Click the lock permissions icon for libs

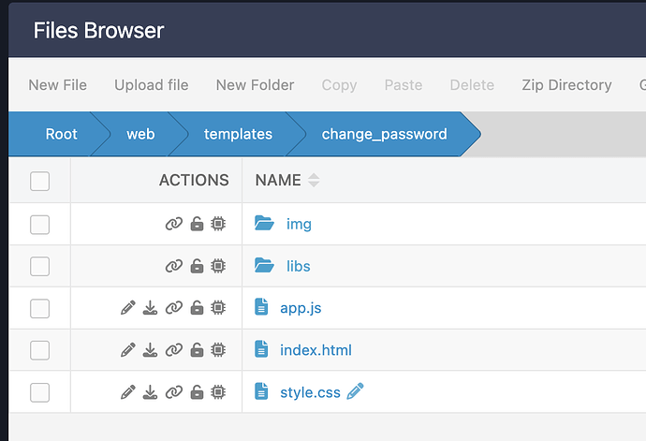point(197,266)
